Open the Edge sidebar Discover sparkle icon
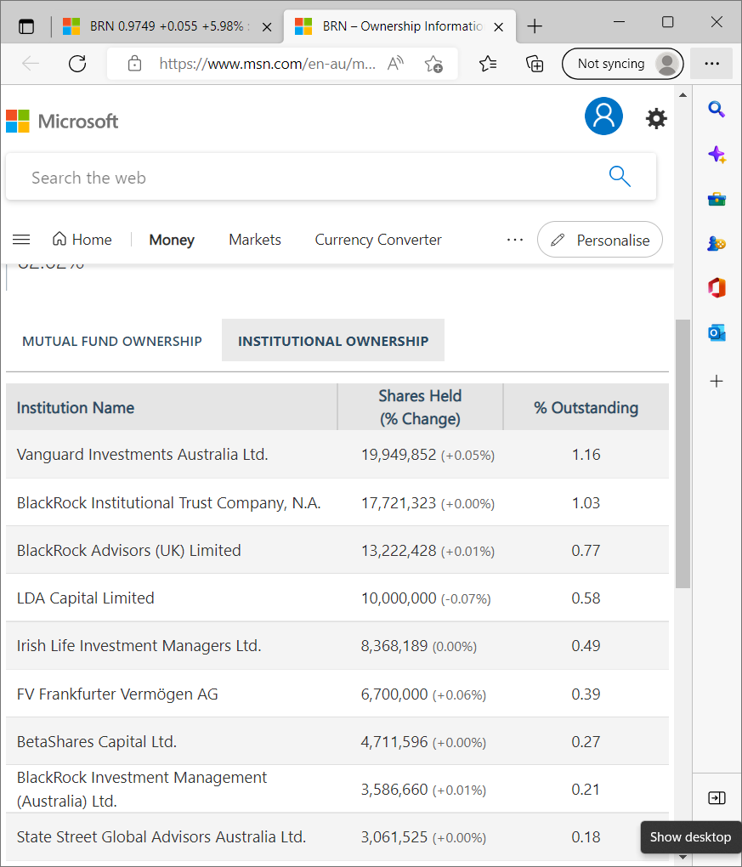Image resolution: width=742 pixels, height=867 pixels. click(717, 154)
